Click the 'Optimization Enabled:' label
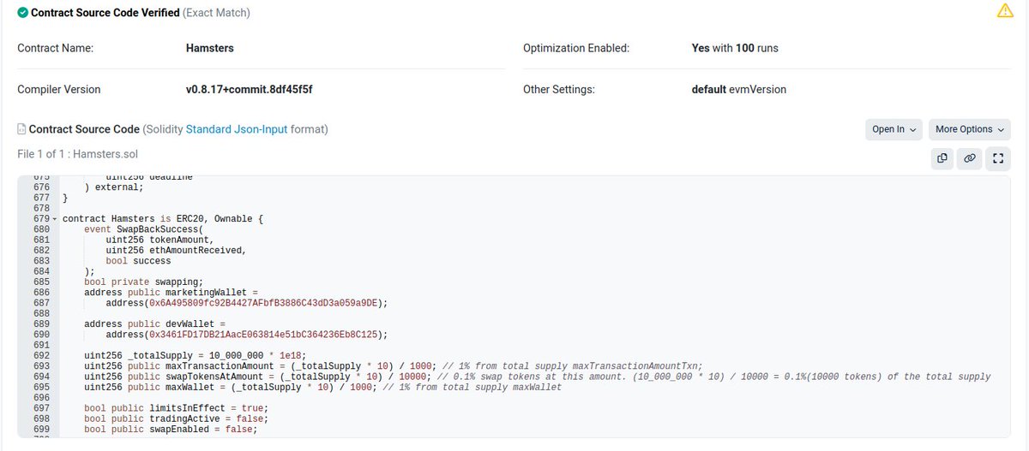 point(576,48)
